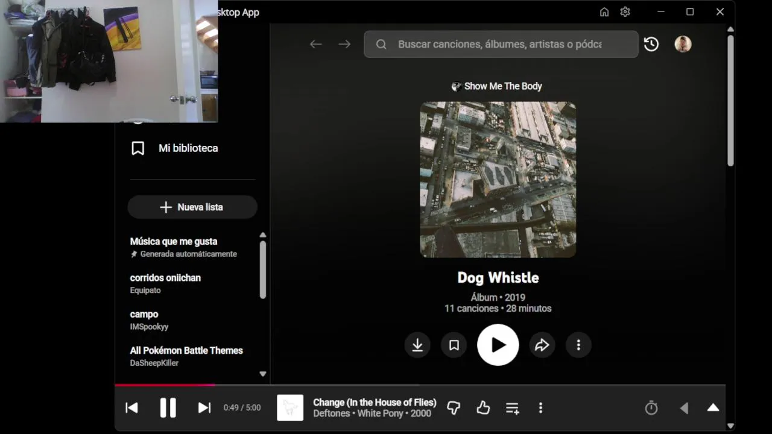Click the DaSheepKiller playlist author text
772x434 pixels.
pyautogui.click(x=154, y=363)
